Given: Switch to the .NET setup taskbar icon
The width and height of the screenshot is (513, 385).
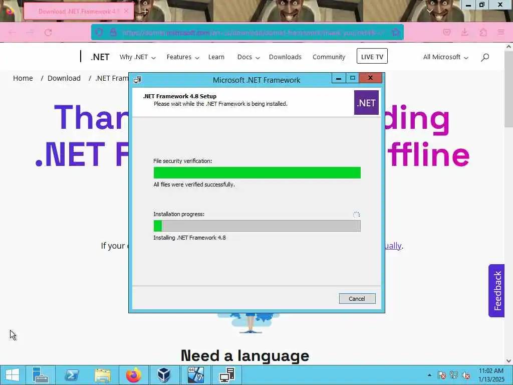Looking at the screenshot, I should point(227,375).
